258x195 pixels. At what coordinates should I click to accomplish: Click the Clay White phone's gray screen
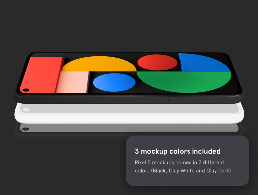129,108
